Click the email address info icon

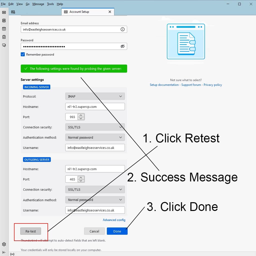(122, 29)
